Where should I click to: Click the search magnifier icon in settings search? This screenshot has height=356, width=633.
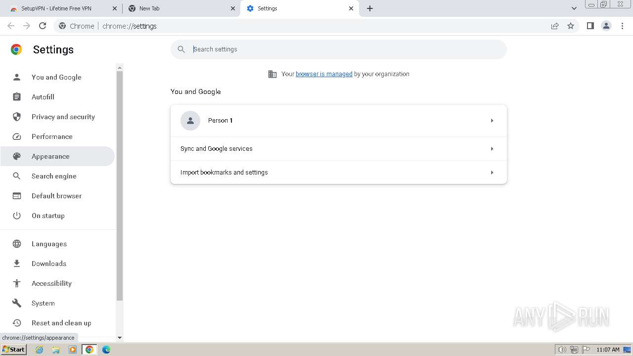click(x=181, y=49)
